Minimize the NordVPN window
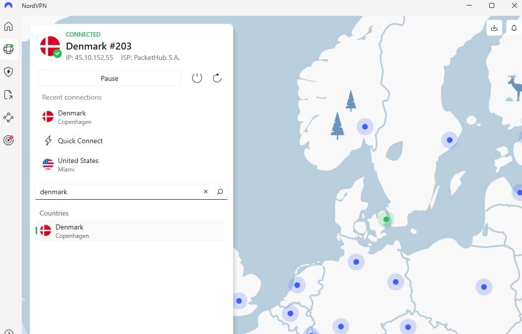The height and width of the screenshot is (334, 522). (469, 5)
